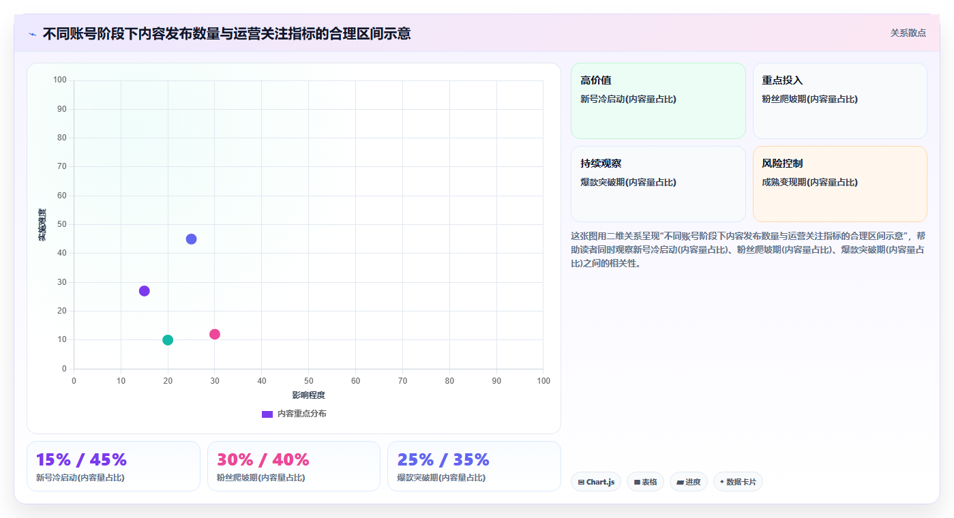Click the 新号冷启动(内容量占比) label under 15% / 45%
954x518 pixels.
pos(80,478)
